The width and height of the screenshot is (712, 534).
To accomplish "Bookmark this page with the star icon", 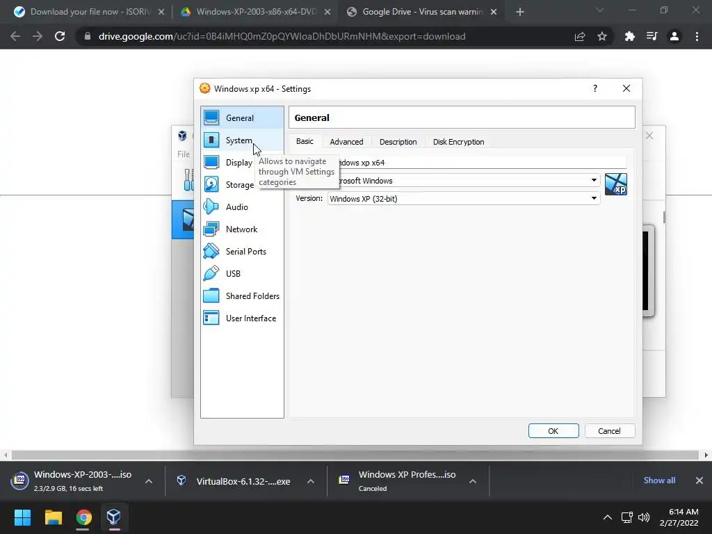I will click(602, 36).
